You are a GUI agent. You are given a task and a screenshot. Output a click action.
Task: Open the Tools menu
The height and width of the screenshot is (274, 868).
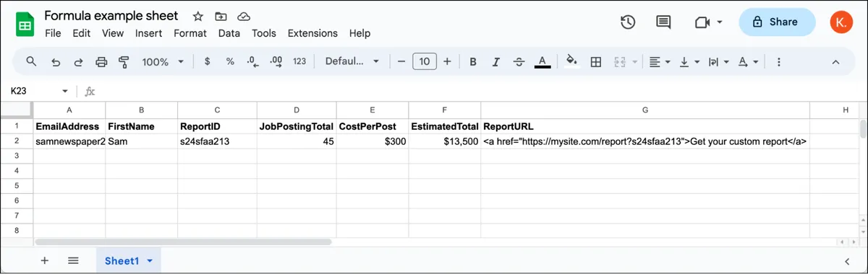click(x=264, y=33)
